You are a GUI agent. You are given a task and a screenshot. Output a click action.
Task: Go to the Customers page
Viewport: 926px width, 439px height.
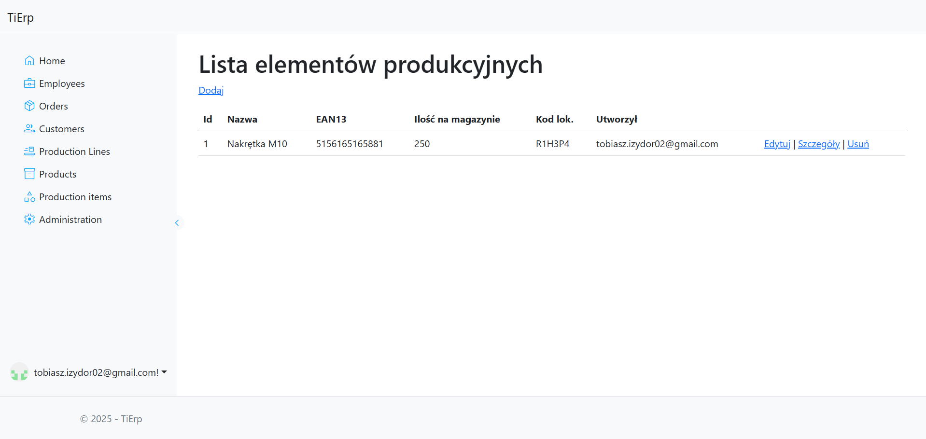61,129
